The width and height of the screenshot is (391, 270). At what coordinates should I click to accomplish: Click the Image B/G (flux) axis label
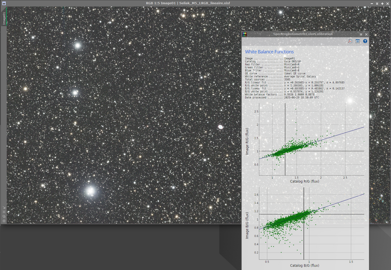pyautogui.click(x=247, y=225)
